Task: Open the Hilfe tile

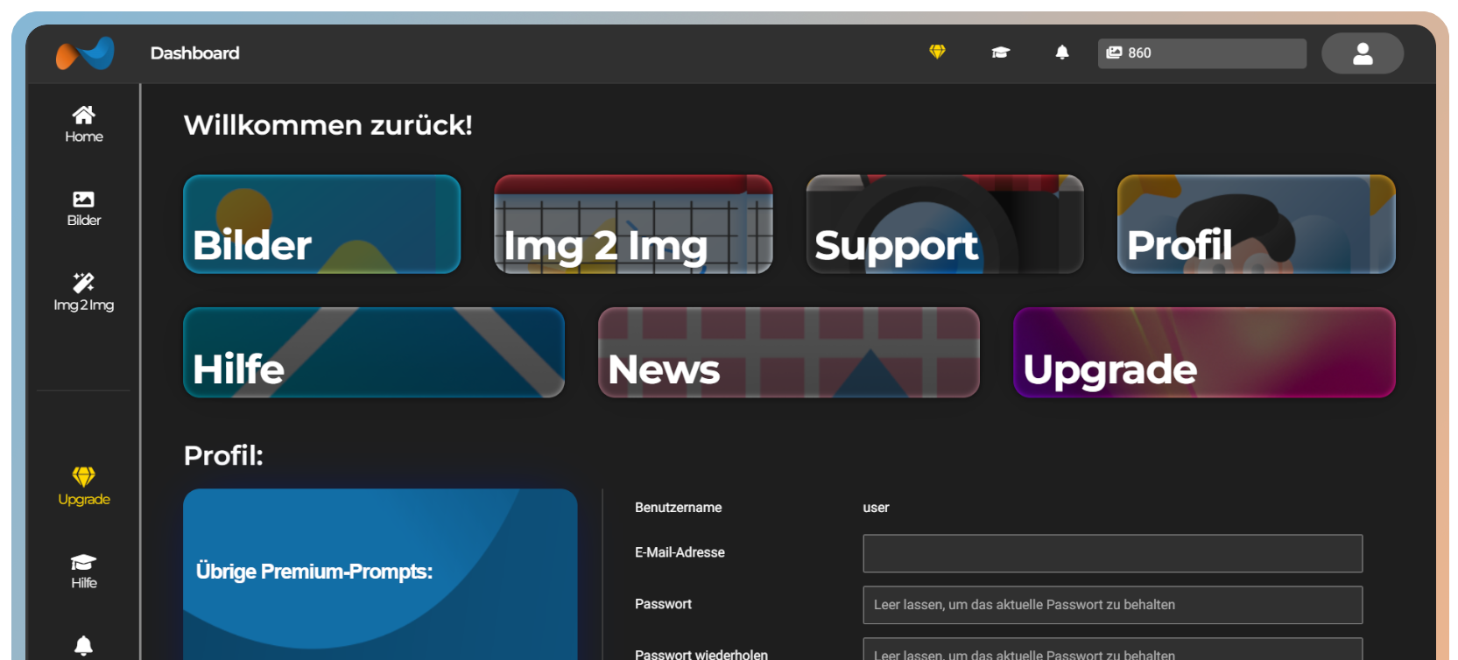Action: pos(374,353)
